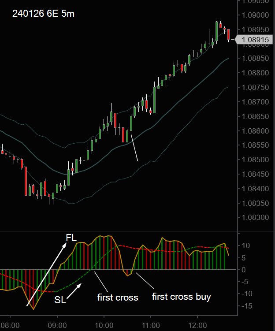Select the 'first cross' annotation text
Screen dimensions: 275x331
(118, 298)
